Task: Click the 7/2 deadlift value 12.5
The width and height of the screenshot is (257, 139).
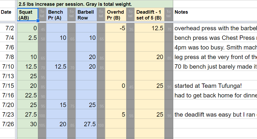Action: click(149, 28)
